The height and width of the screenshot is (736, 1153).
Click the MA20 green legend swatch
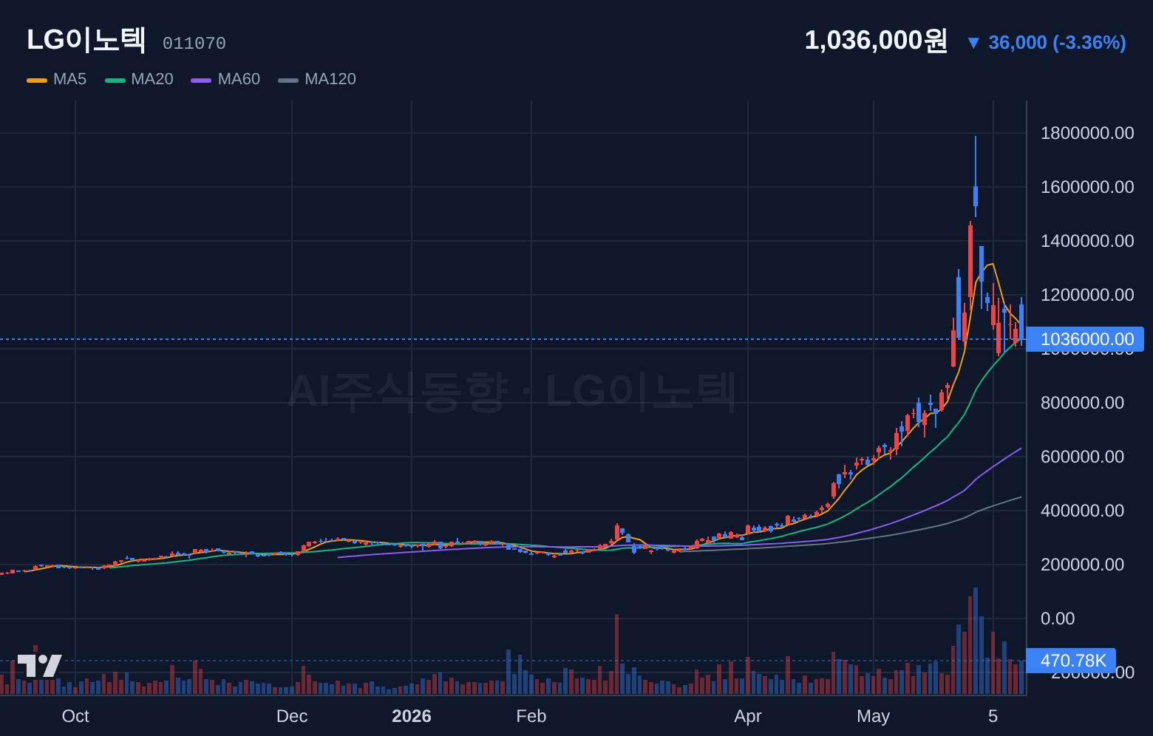pyautogui.click(x=115, y=80)
